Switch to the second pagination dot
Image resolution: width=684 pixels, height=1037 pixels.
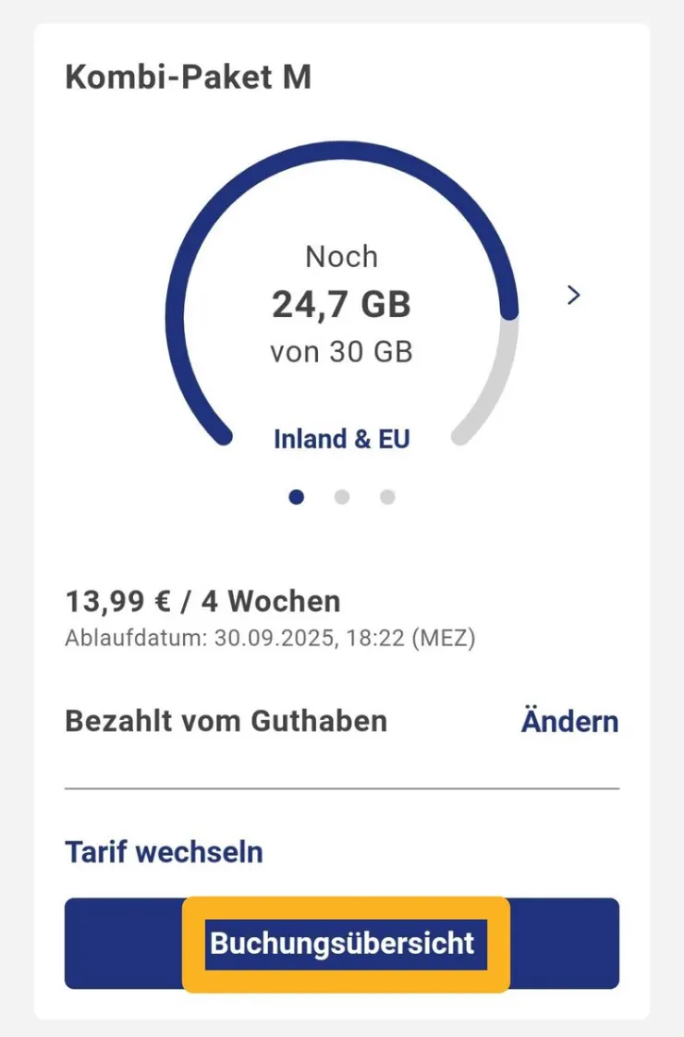[342, 497]
